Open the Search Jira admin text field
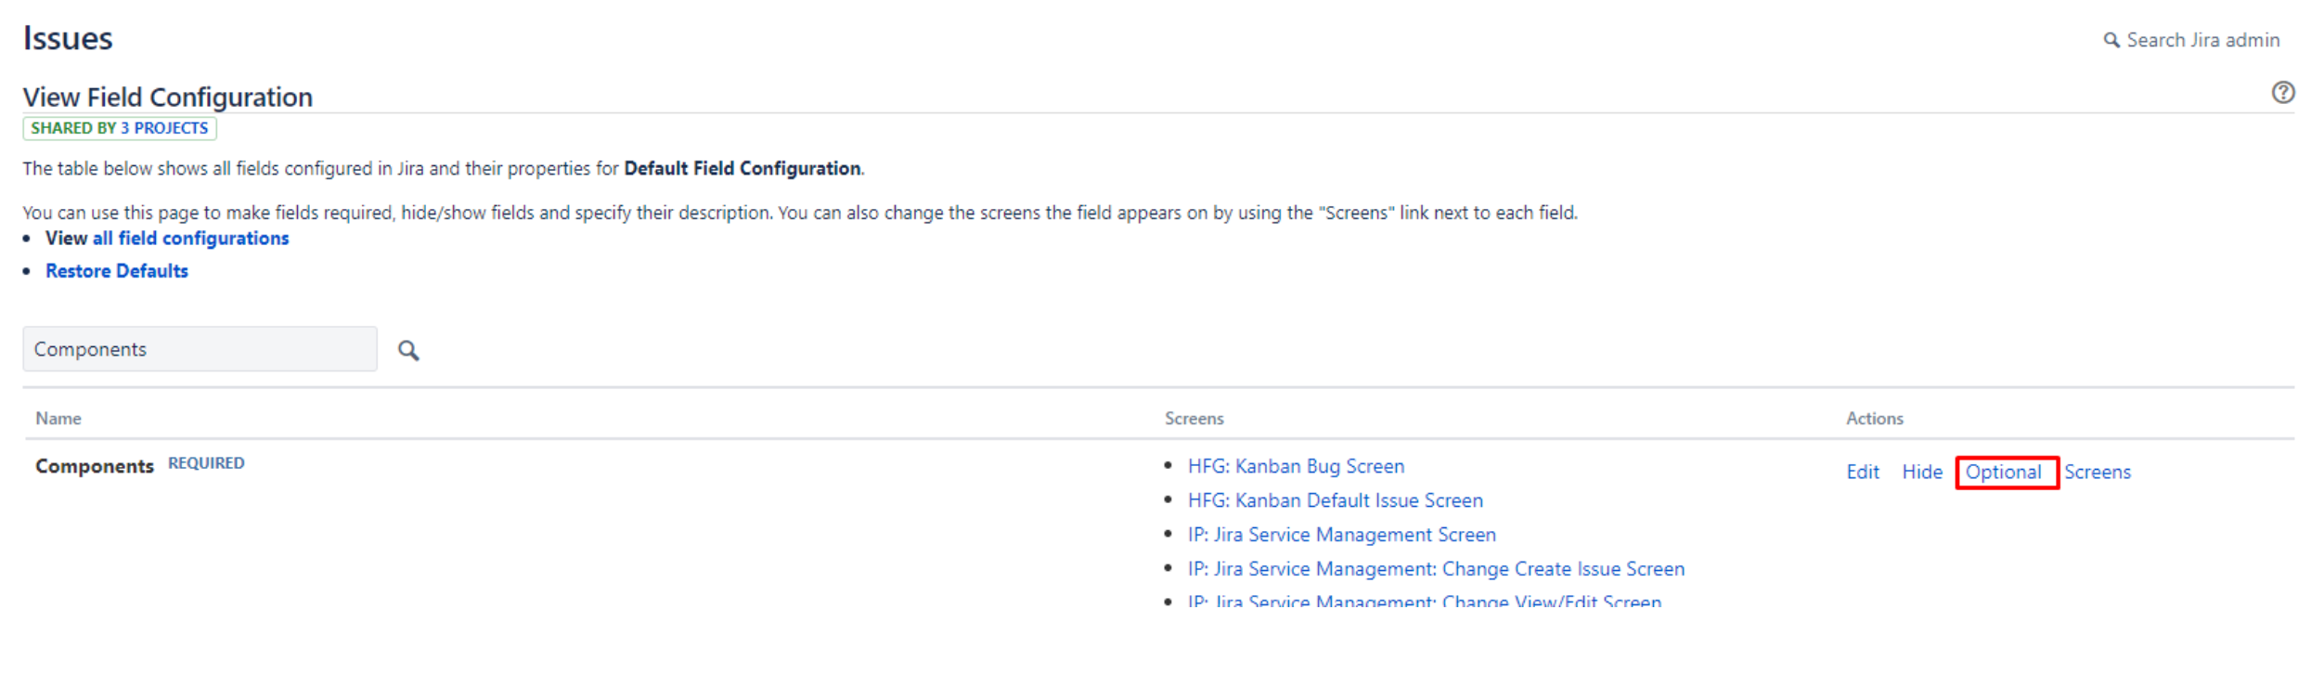 click(2202, 40)
